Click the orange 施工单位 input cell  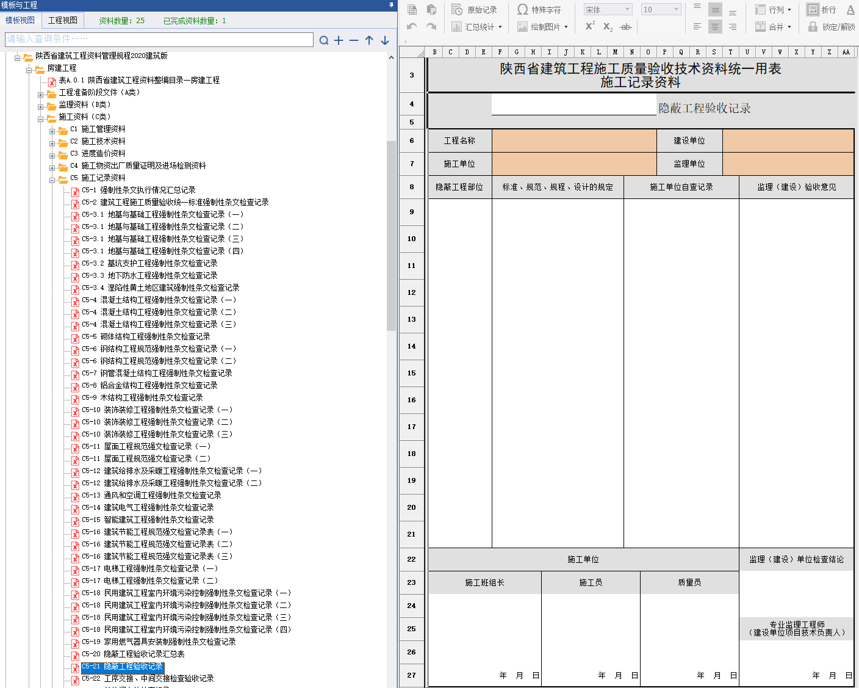point(574,164)
